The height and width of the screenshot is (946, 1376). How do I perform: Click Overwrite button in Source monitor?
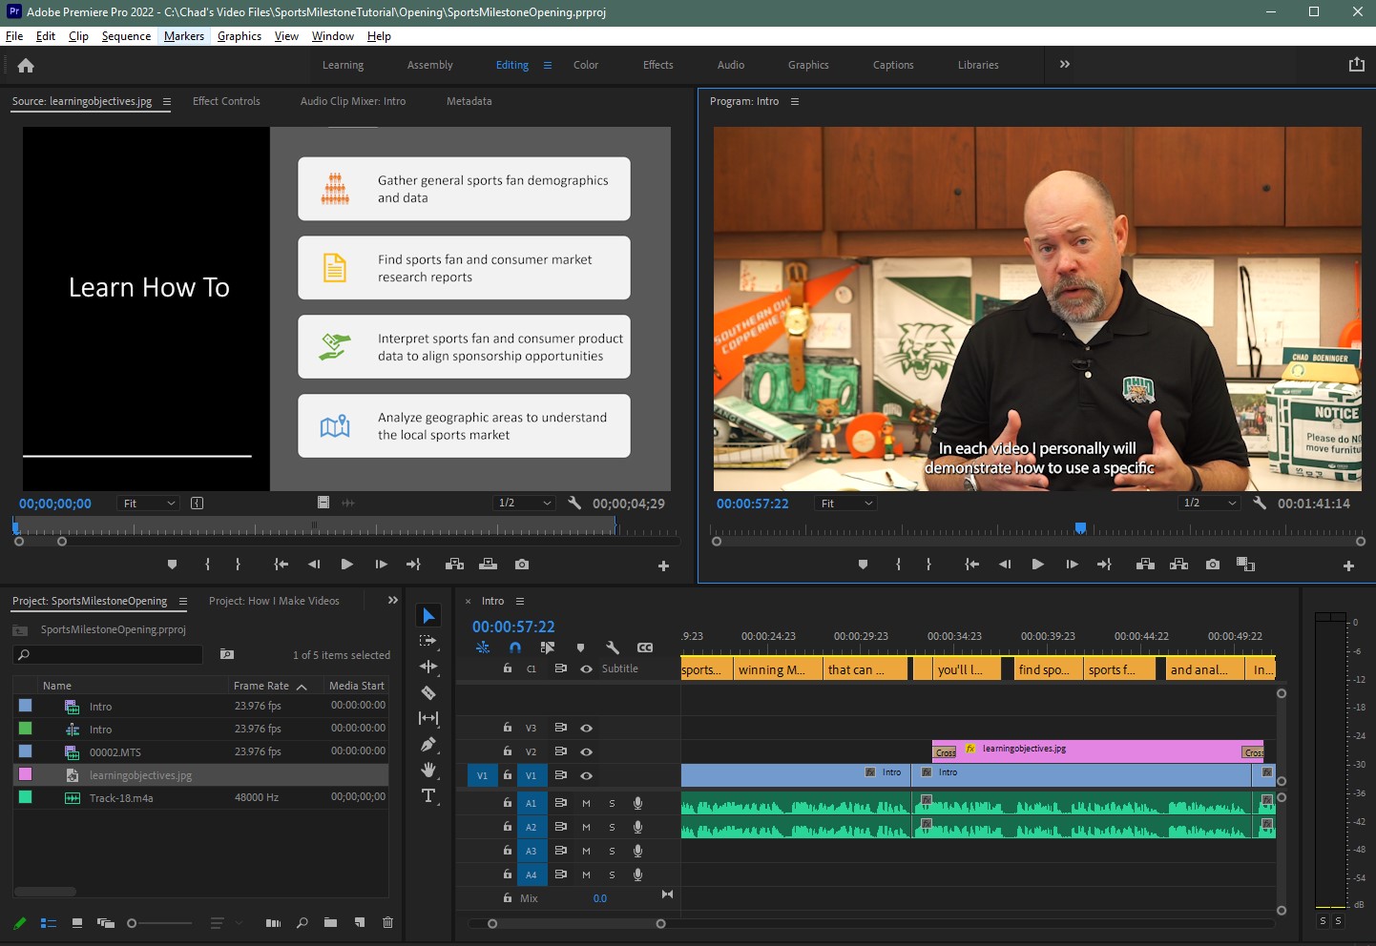[488, 565]
